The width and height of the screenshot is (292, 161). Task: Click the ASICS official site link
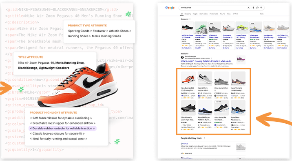click(x=185, y=144)
